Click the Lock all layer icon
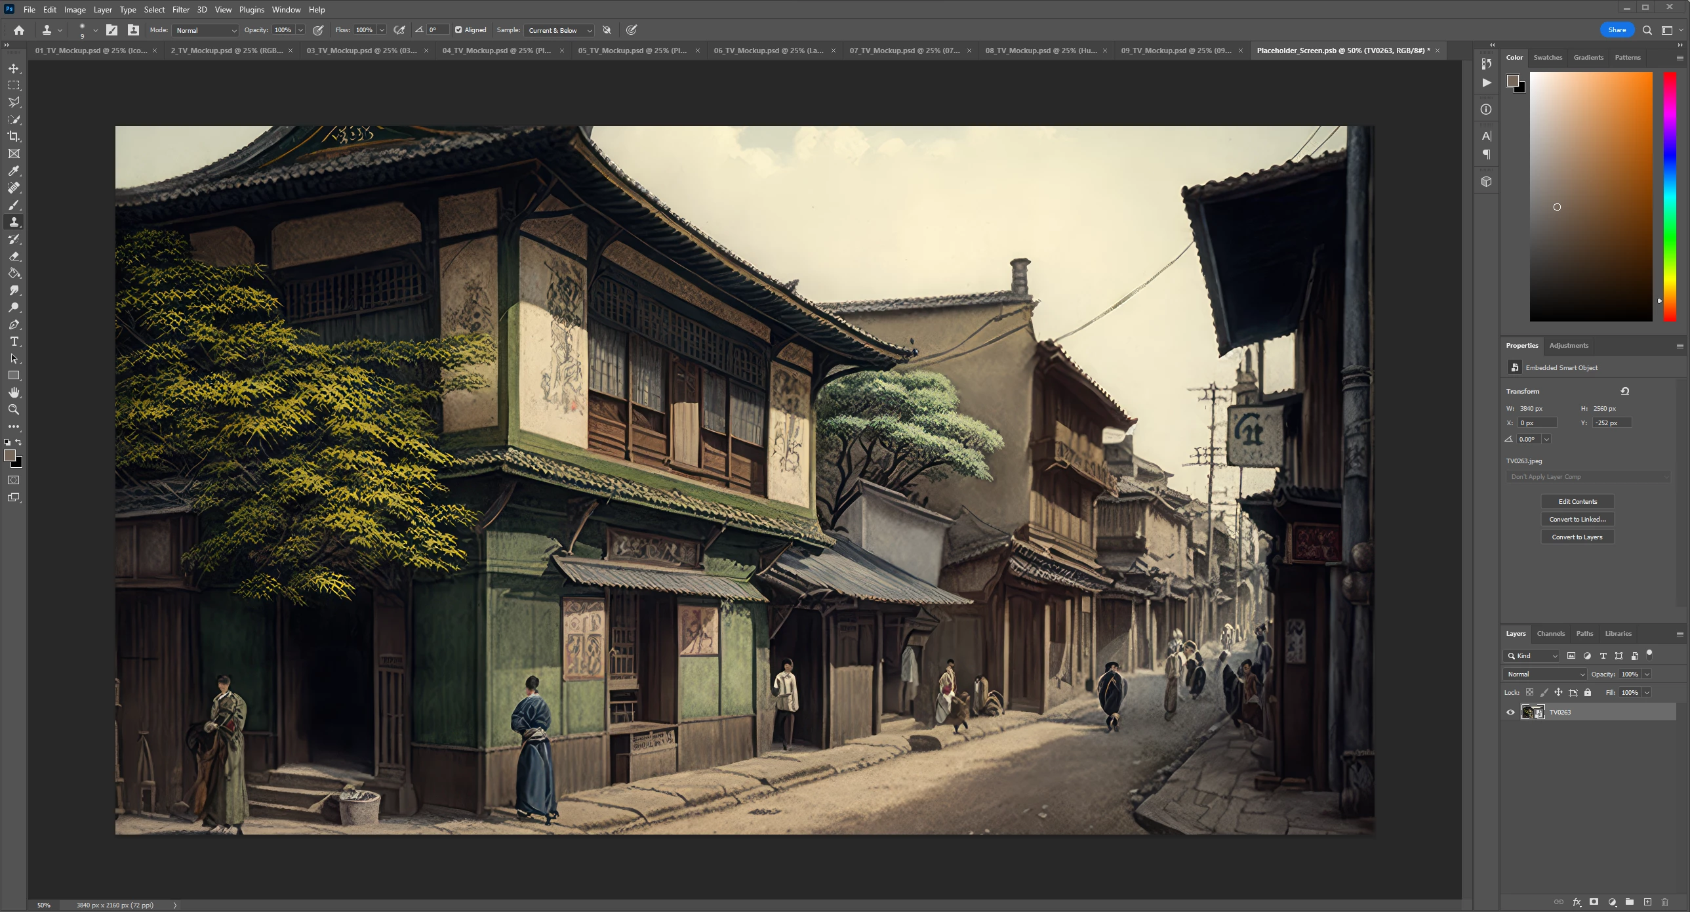1690x912 pixels. pyautogui.click(x=1588, y=692)
